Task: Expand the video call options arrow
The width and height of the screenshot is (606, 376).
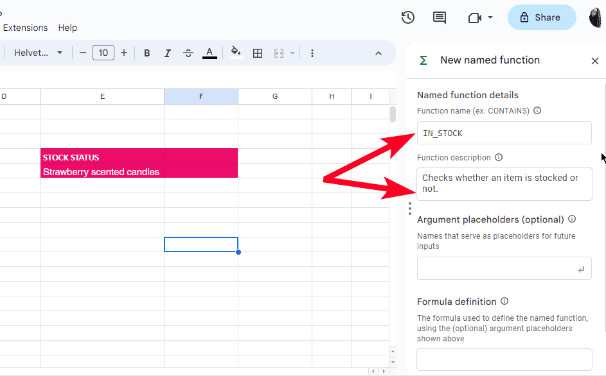Action: [x=490, y=17]
